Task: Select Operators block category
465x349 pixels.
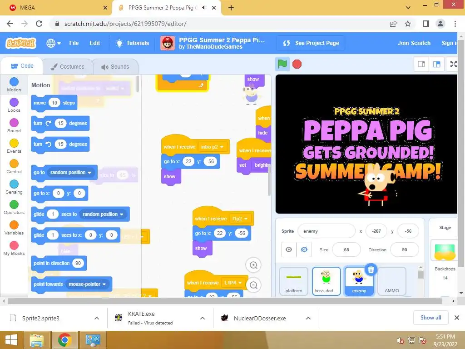Action: 14,207
